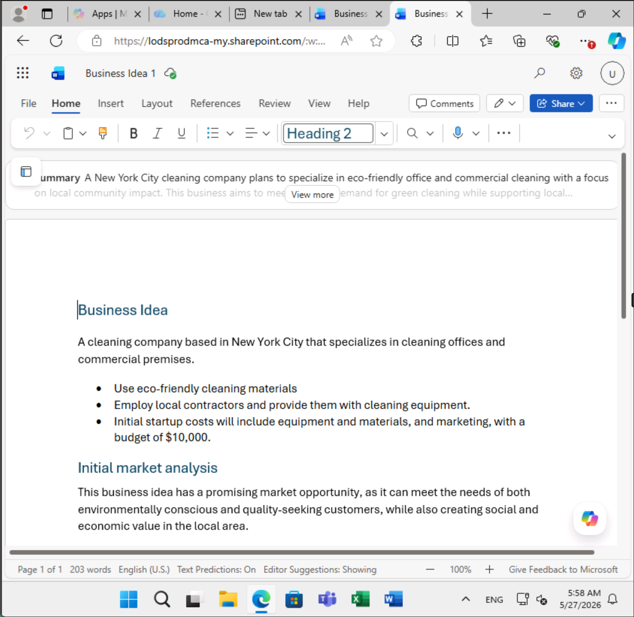Viewport: 634px width, 617px height.
Task: Click the Find magnifier in ribbon
Action: 412,133
